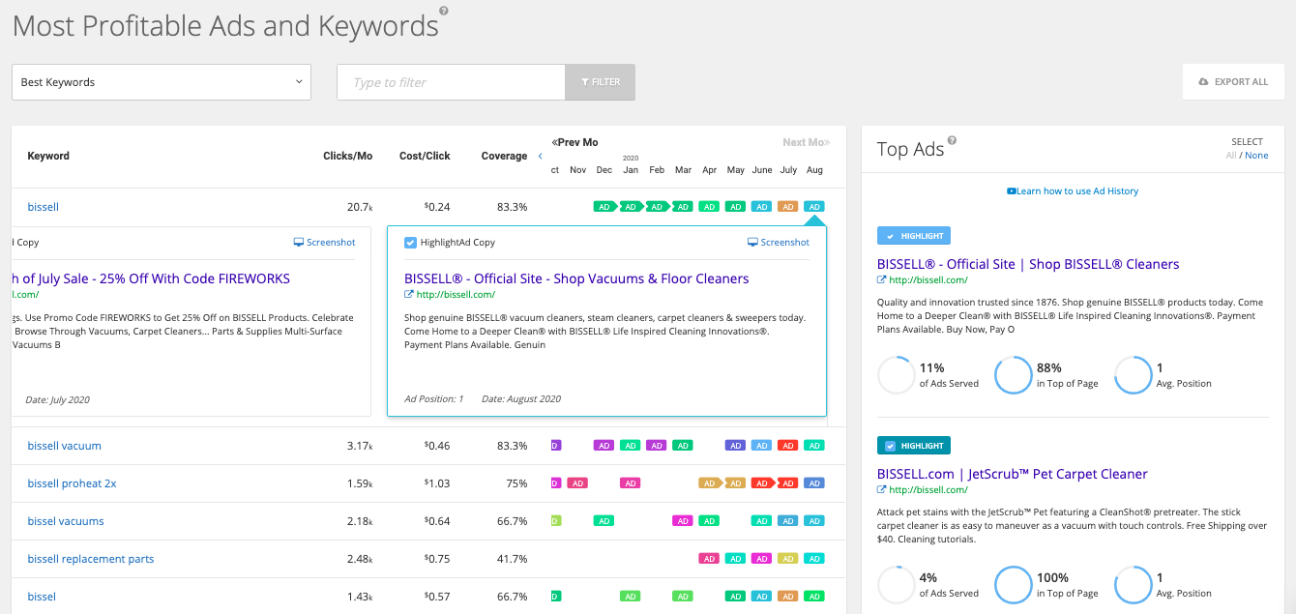Open Learn how to use Ad History link

click(1073, 191)
